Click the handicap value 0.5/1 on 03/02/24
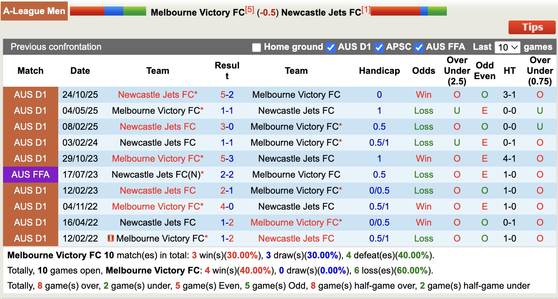 [x=379, y=143]
